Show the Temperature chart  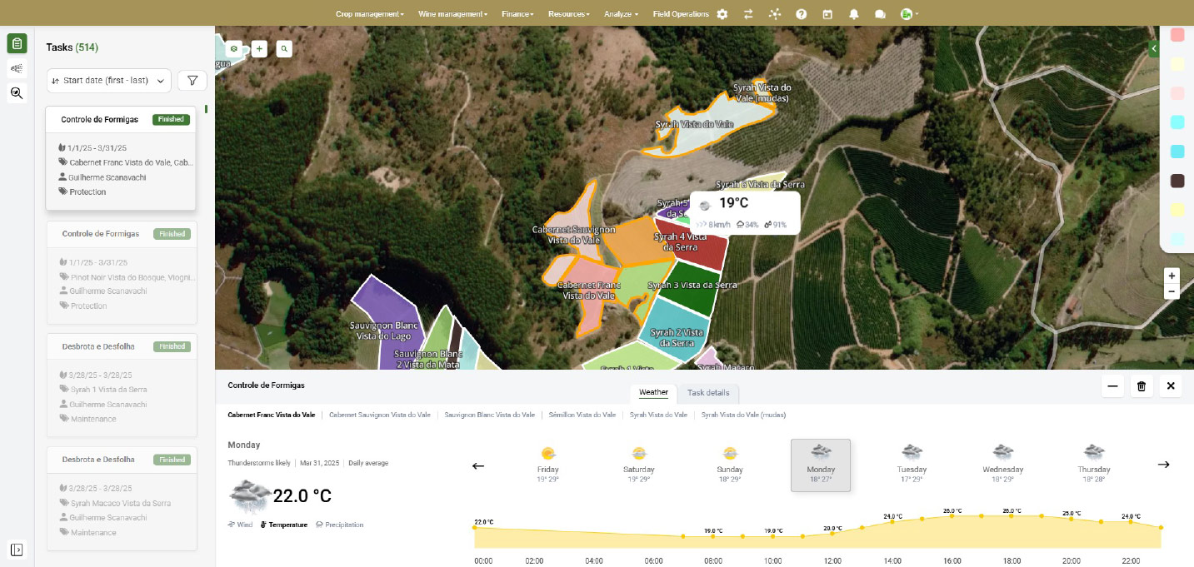coord(284,525)
